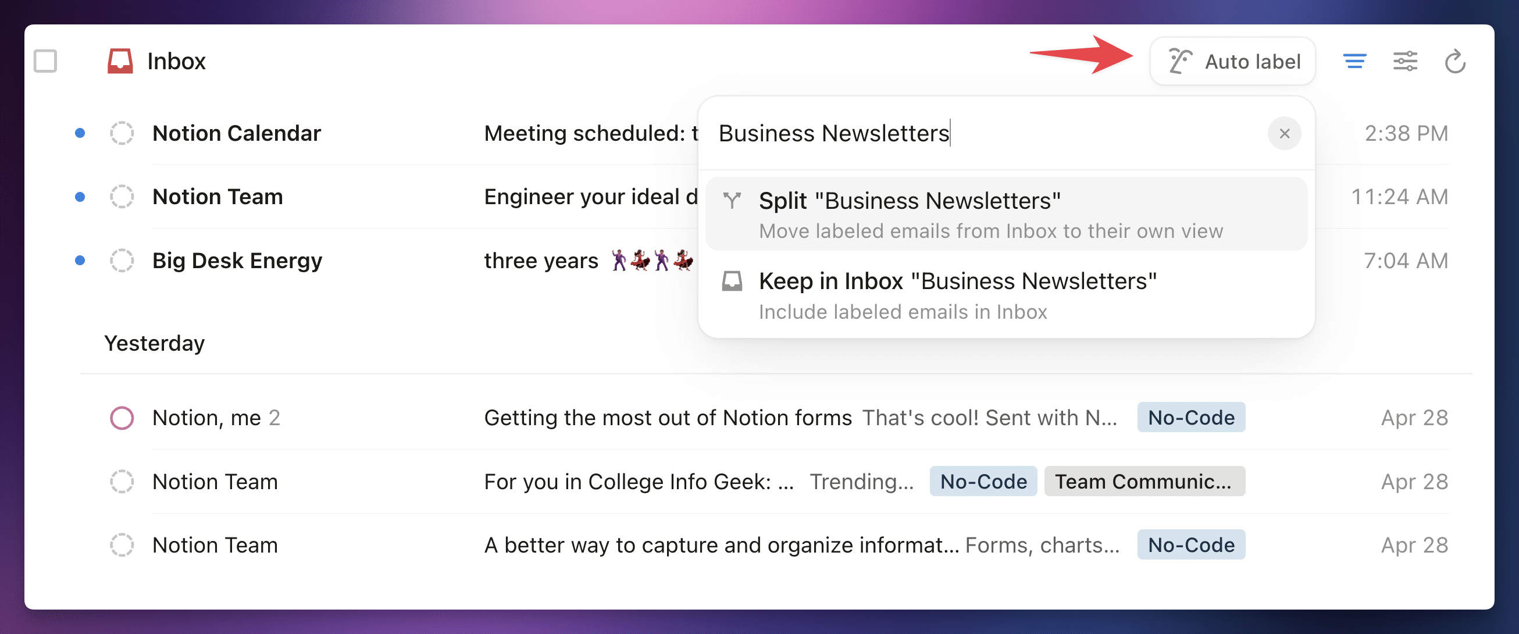
Task: Clear the Business Newsletters search text
Action: [1284, 134]
